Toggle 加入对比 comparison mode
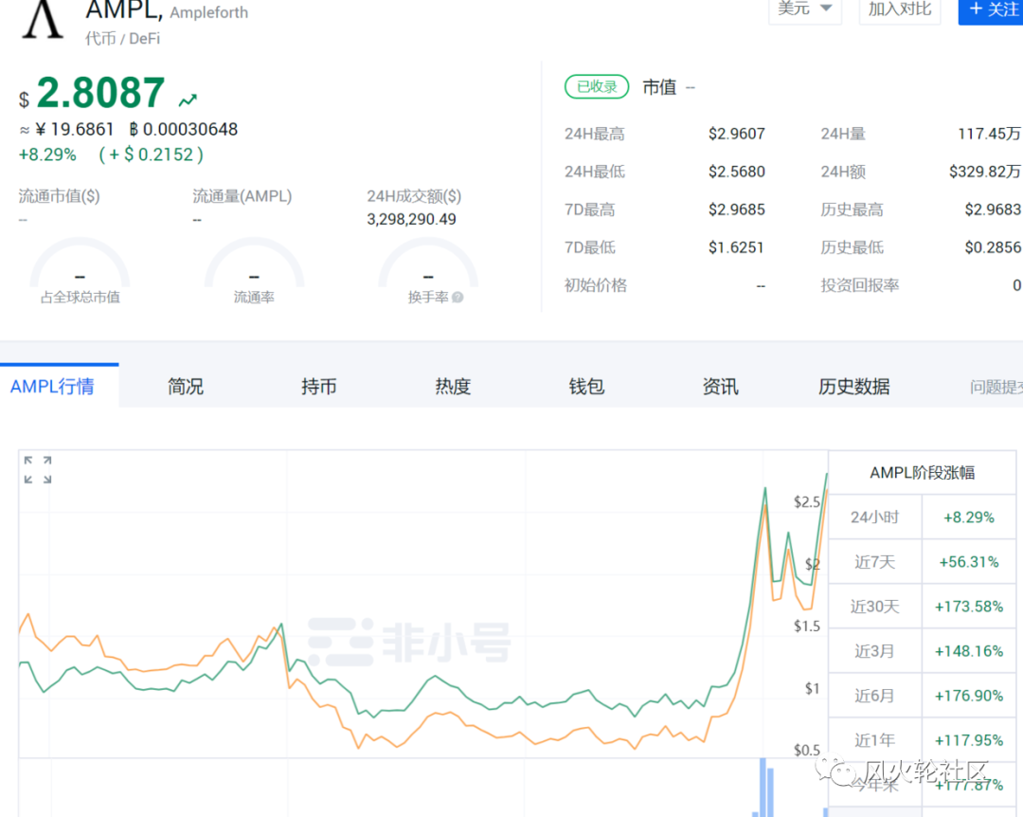 tap(898, 11)
